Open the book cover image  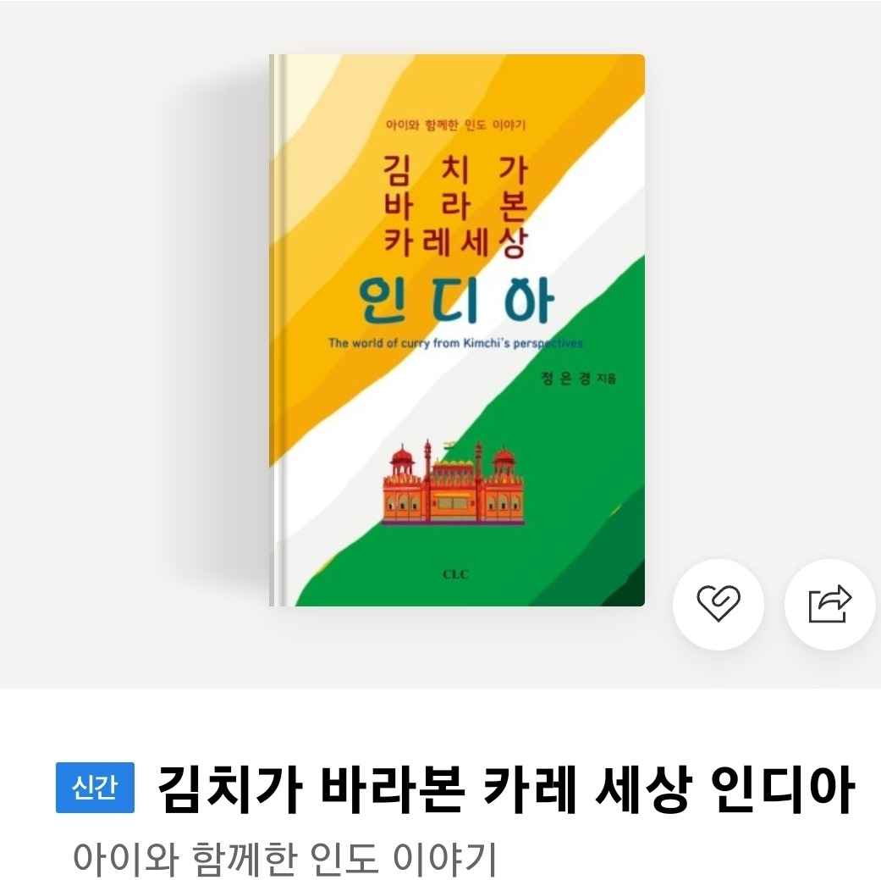(x=457, y=330)
